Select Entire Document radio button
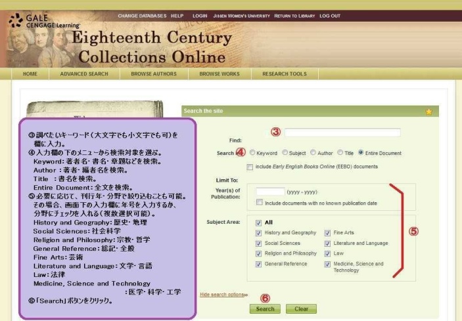 click(x=361, y=154)
